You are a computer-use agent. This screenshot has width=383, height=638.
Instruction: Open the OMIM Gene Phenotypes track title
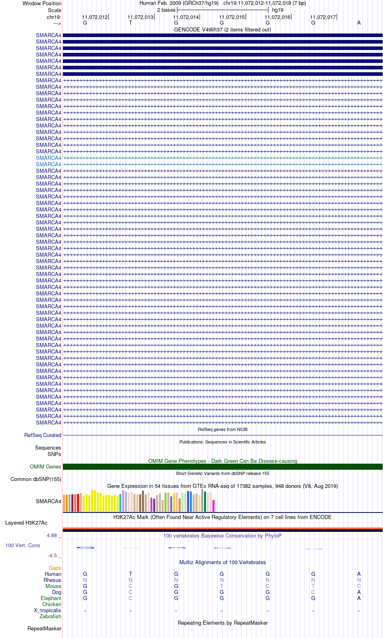[223, 461]
